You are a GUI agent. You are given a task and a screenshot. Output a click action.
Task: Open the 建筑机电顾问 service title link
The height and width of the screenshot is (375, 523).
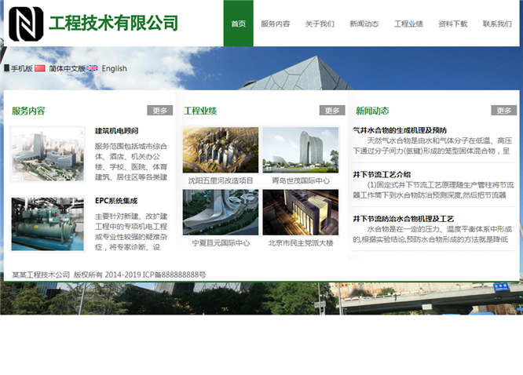tap(116, 131)
